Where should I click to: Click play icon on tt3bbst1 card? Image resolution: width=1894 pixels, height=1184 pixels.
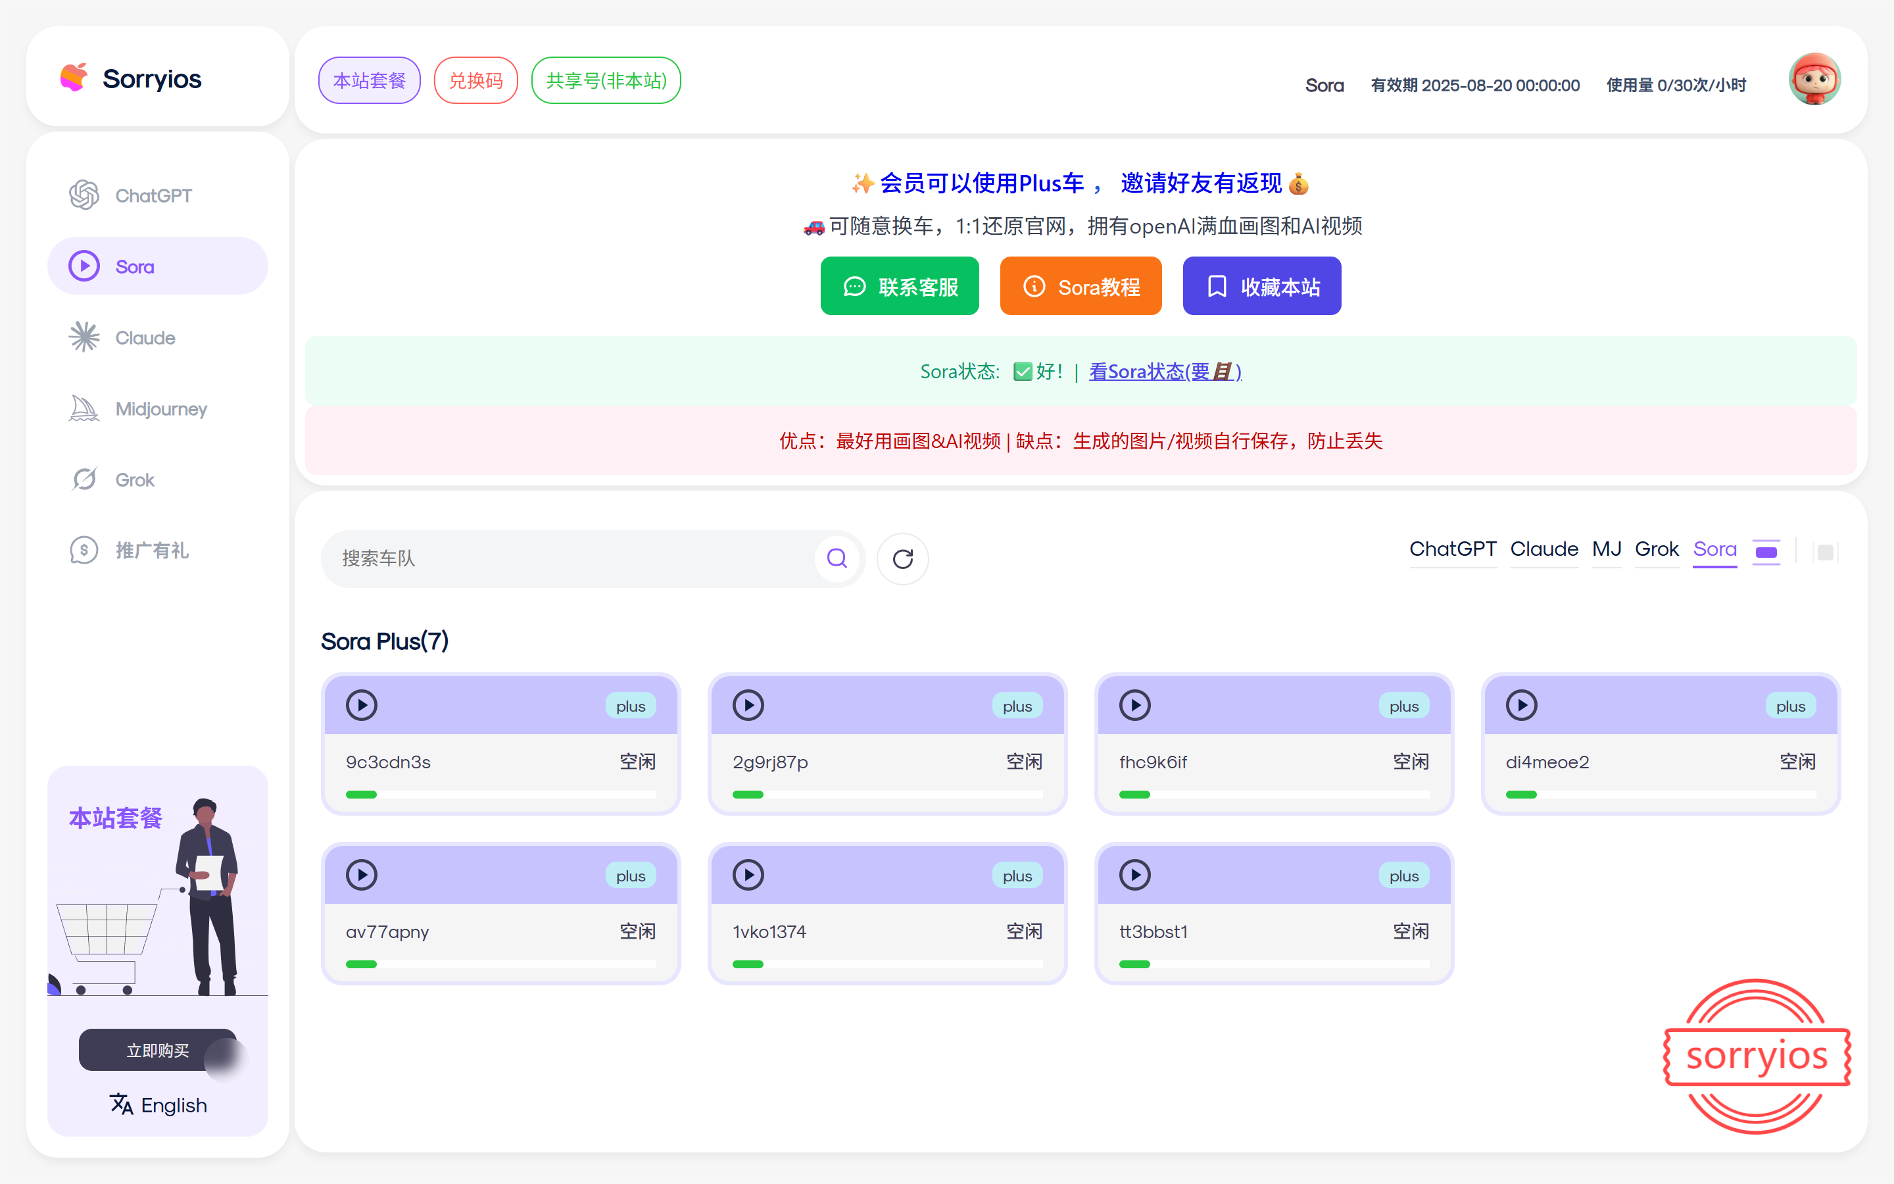1135,875
